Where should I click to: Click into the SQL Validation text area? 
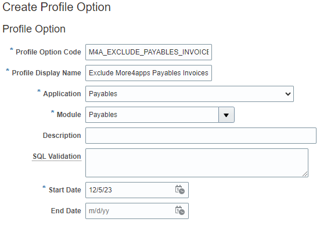pyautogui.click(x=197, y=163)
